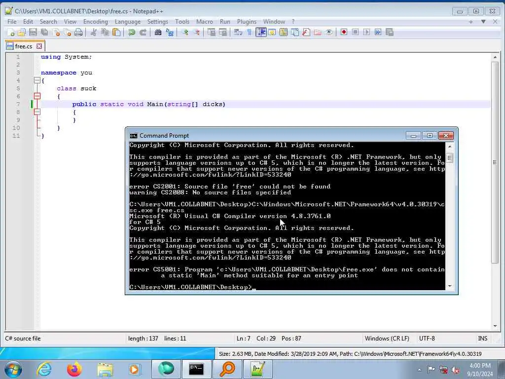The image size is (505, 379).
Task: Open the Run menu
Action: [225, 22]
